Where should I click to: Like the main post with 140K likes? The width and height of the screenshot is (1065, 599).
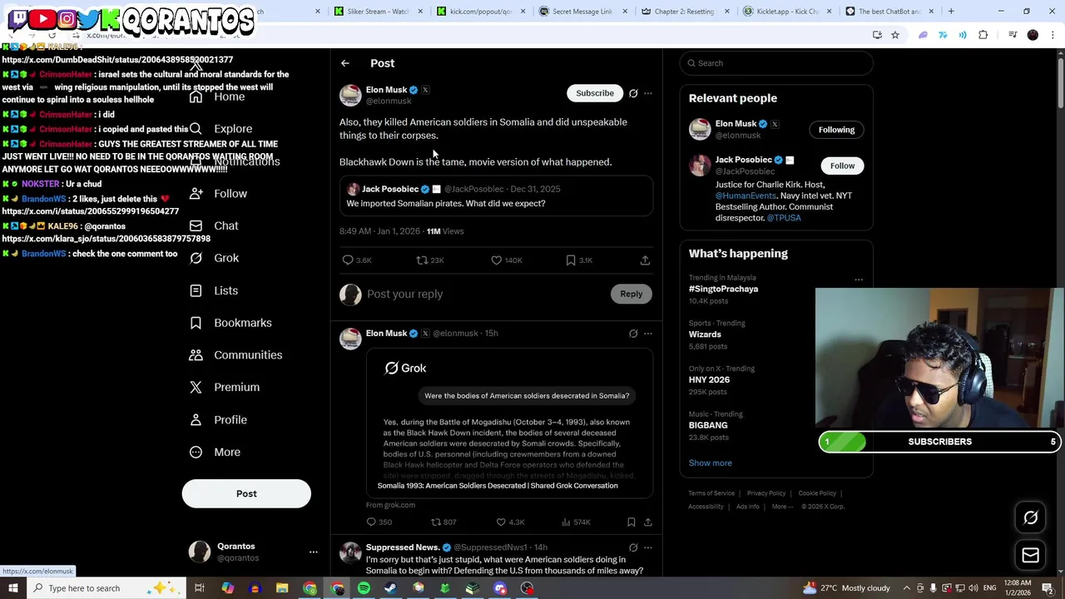tap(497, 260)
